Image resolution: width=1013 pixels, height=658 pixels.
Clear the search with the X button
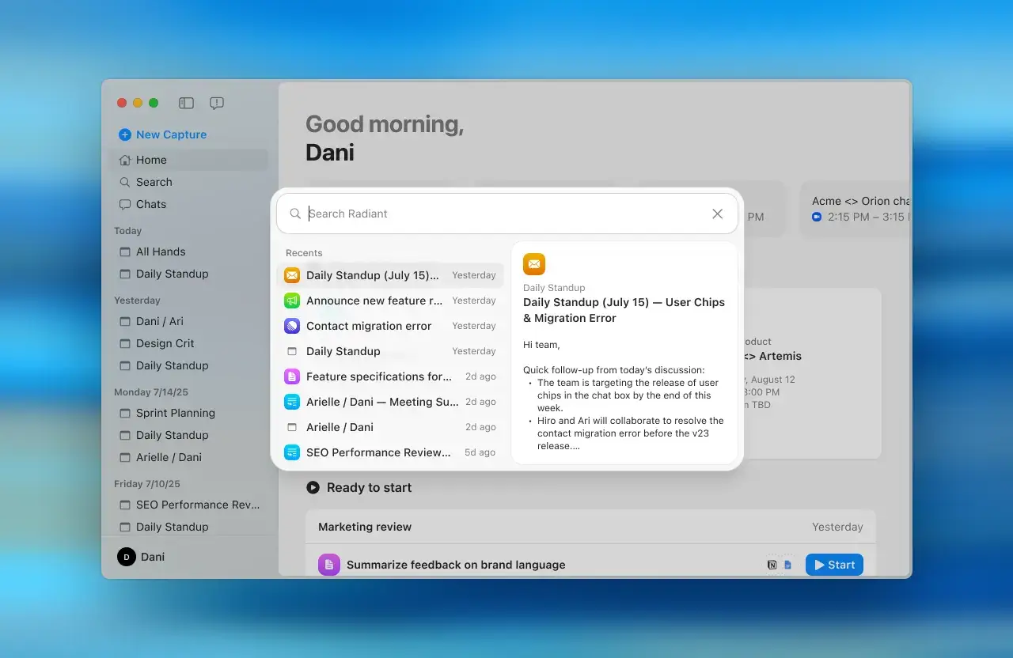[717, 214]
